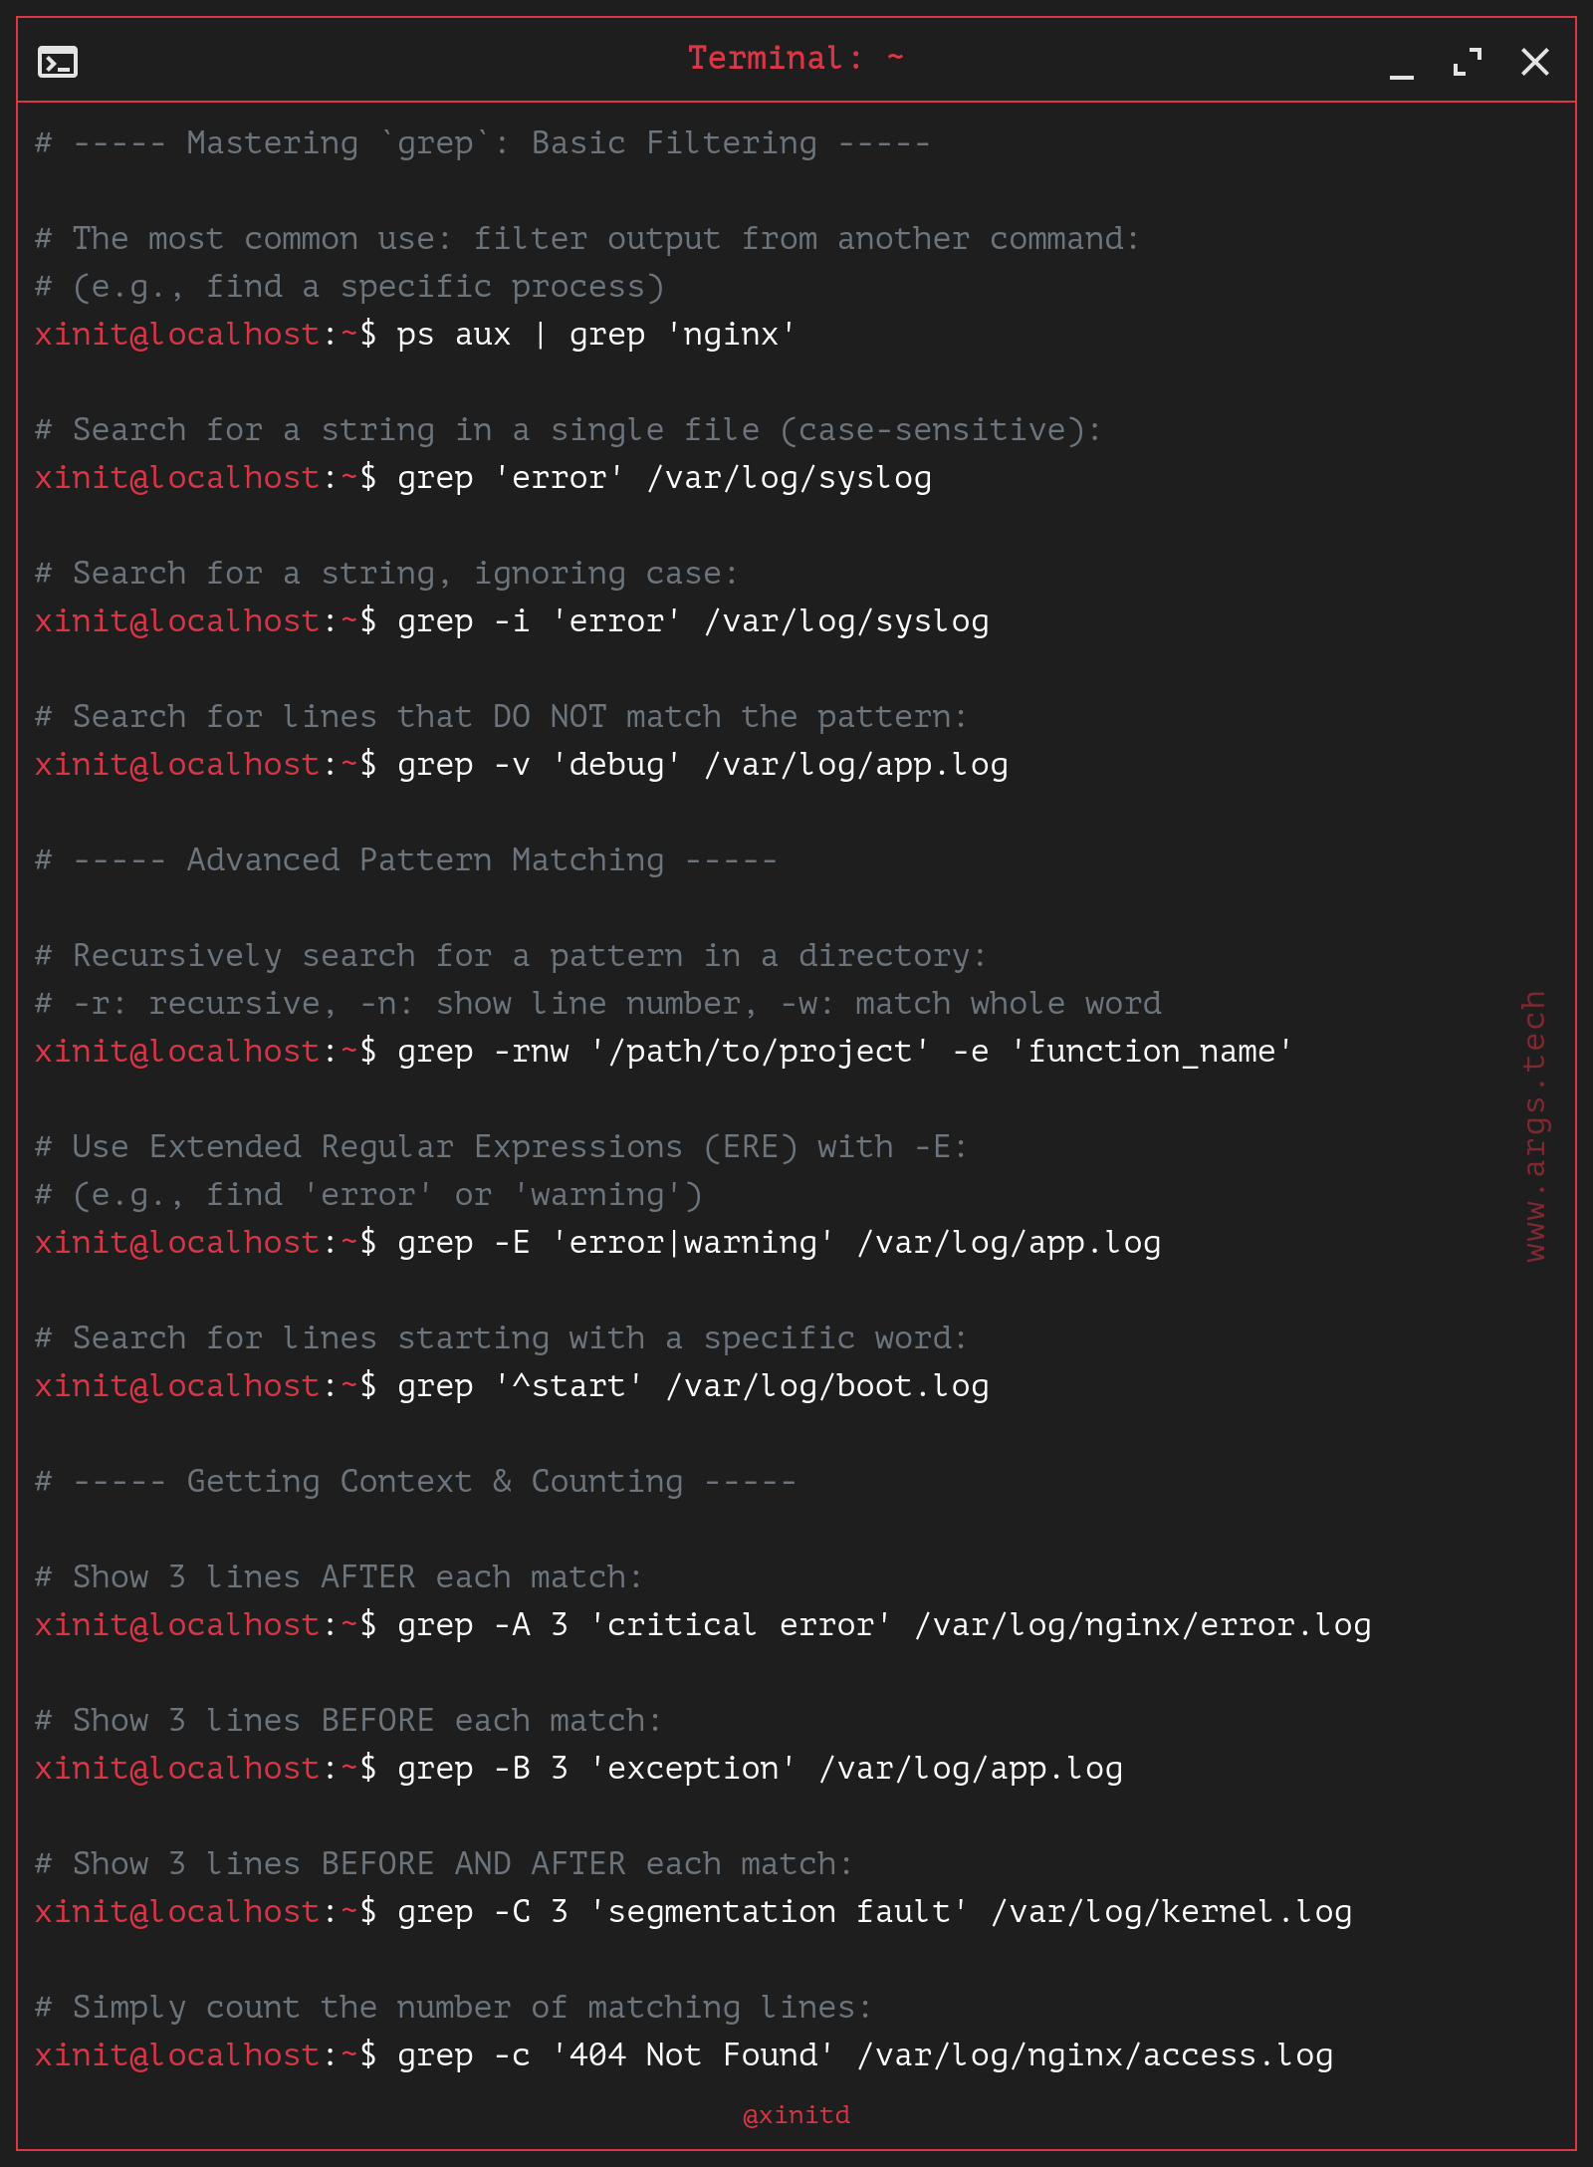Screen dimensions: 1593x2167
Task: Click the grep -c '404 Not Found' command
Action: (865, 2055)
